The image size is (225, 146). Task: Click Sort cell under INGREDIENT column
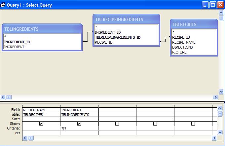[79, 119]
